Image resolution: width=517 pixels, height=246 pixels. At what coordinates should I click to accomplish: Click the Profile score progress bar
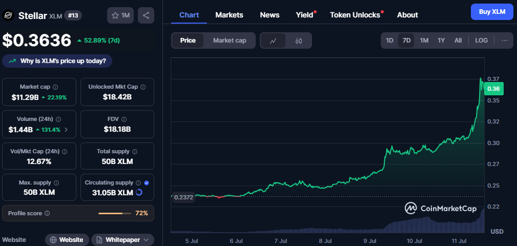(115, 213)
